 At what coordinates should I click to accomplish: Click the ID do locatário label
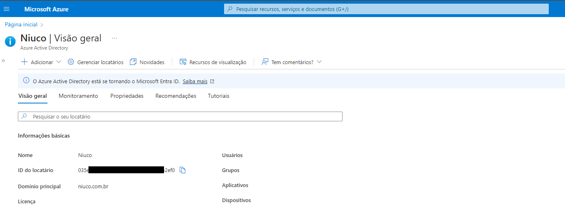tap(36, 170)
